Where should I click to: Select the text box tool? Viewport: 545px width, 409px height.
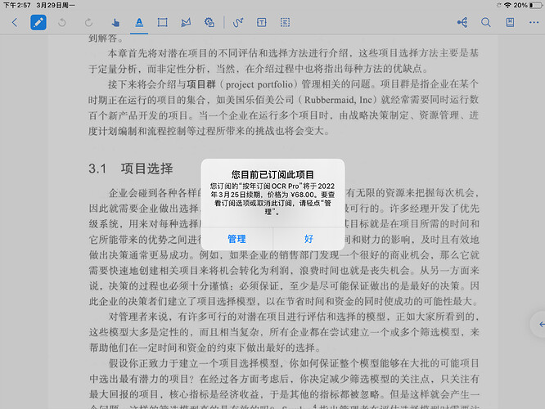[261, 23]
